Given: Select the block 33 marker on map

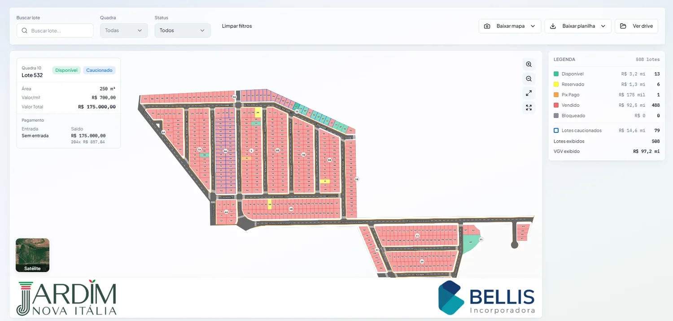Looking at the screenshot, I should (x=377, y=250).
